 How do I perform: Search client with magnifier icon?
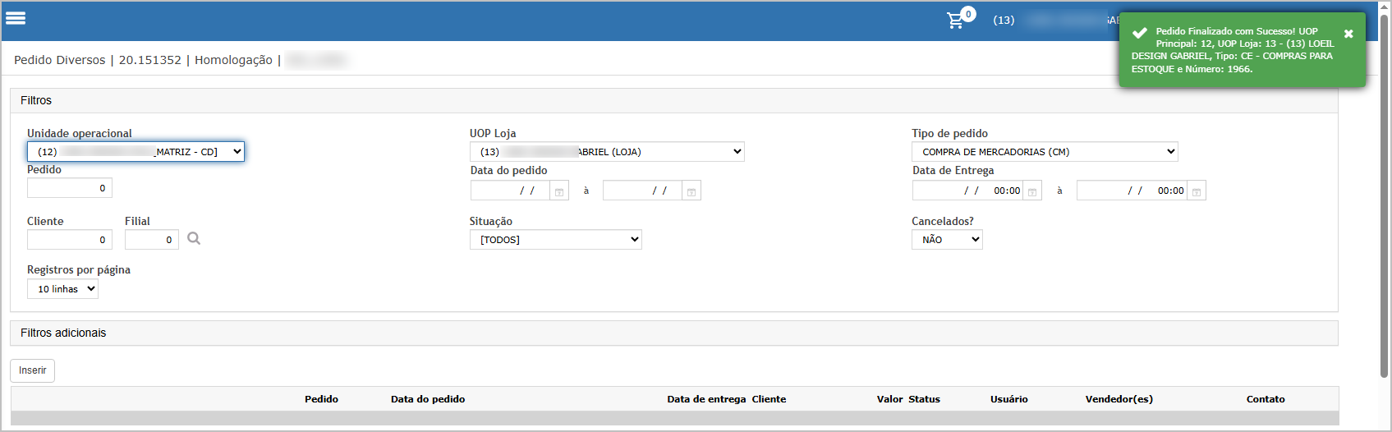(194, 238)
